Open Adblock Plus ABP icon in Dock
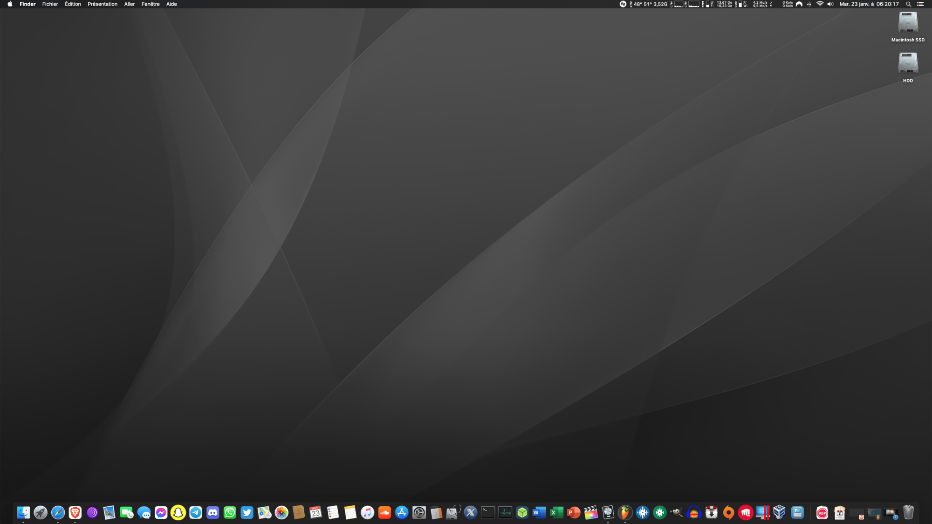932x524 pixels. click(x=822, y=513)
